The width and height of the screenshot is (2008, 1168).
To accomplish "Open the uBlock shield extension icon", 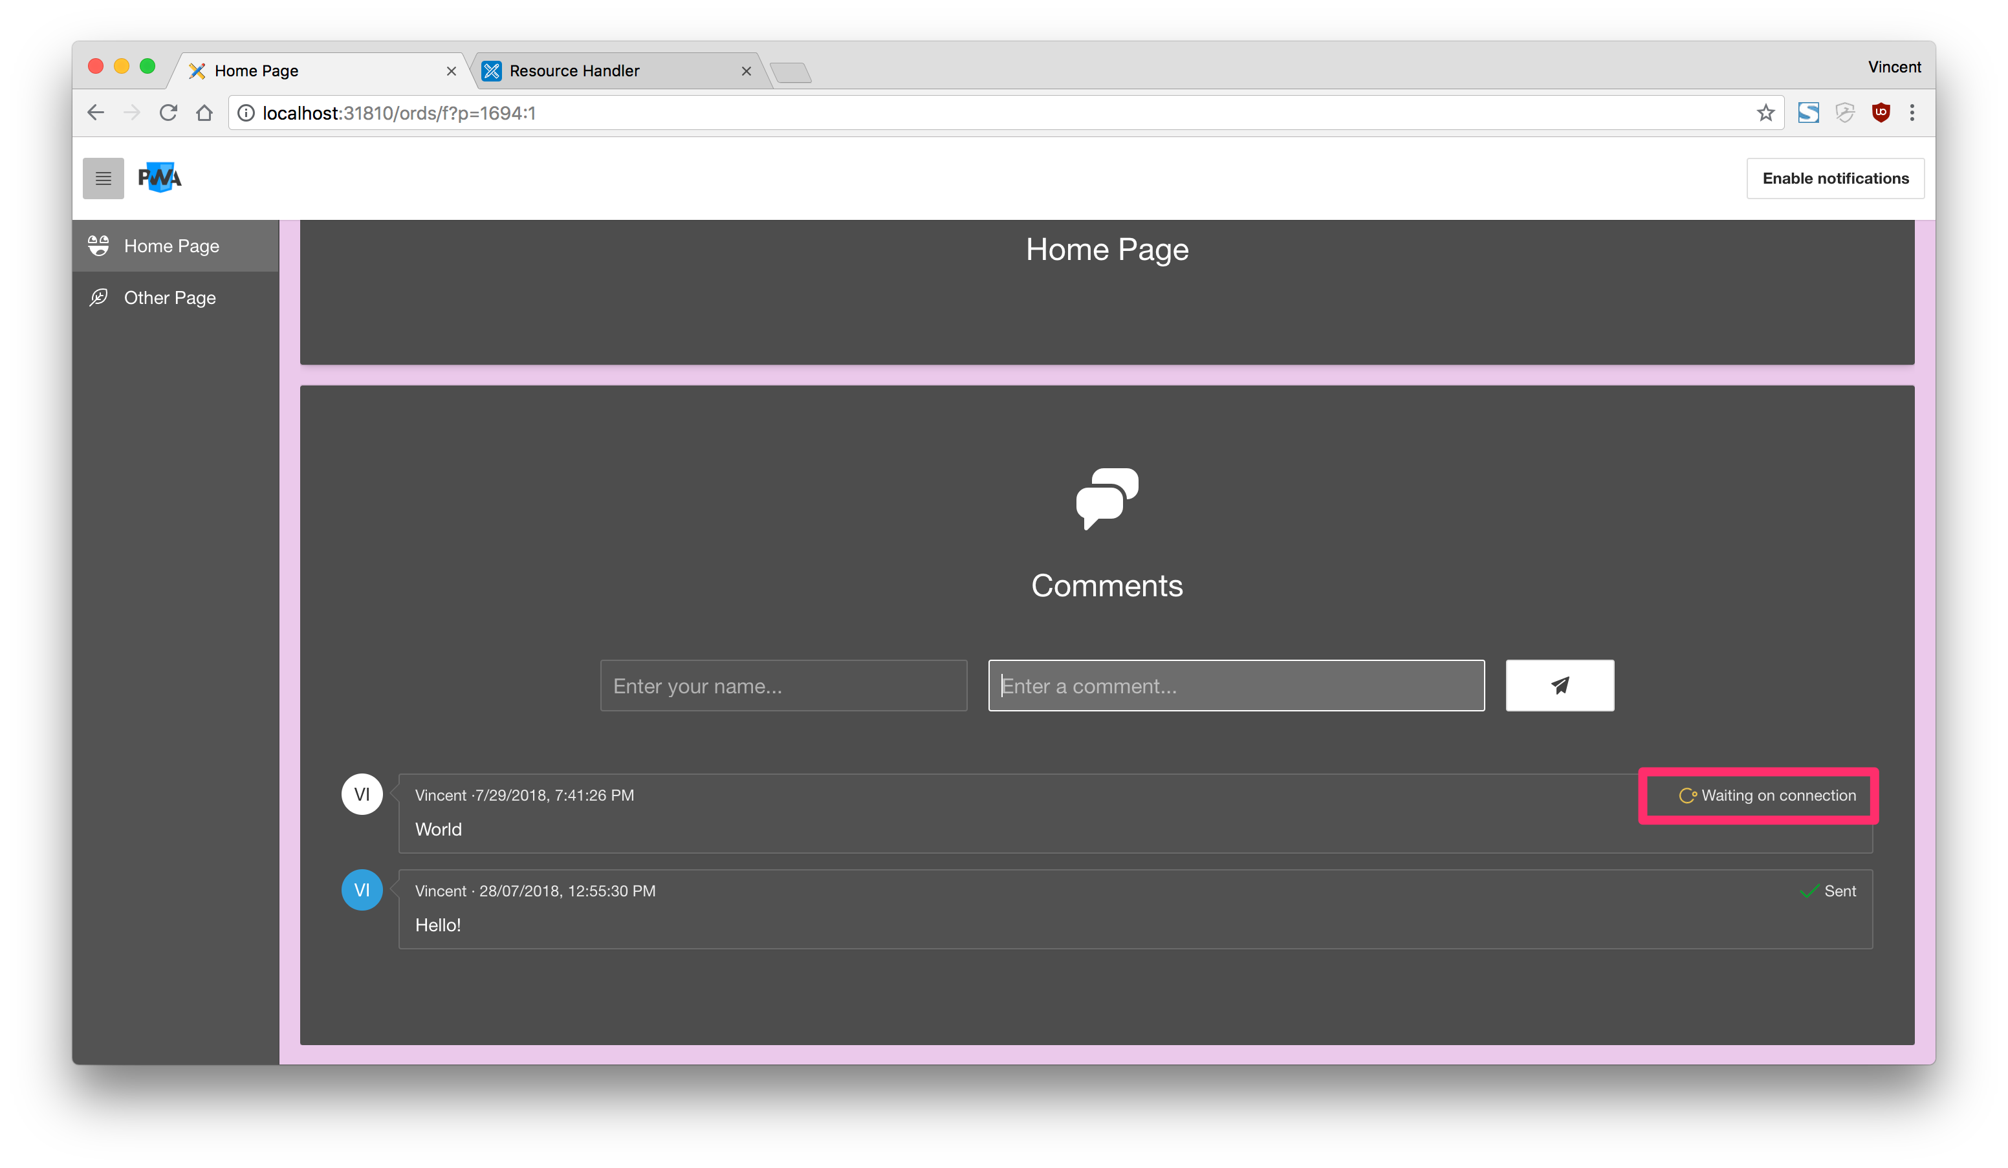I will click(x=1881, y=113).
